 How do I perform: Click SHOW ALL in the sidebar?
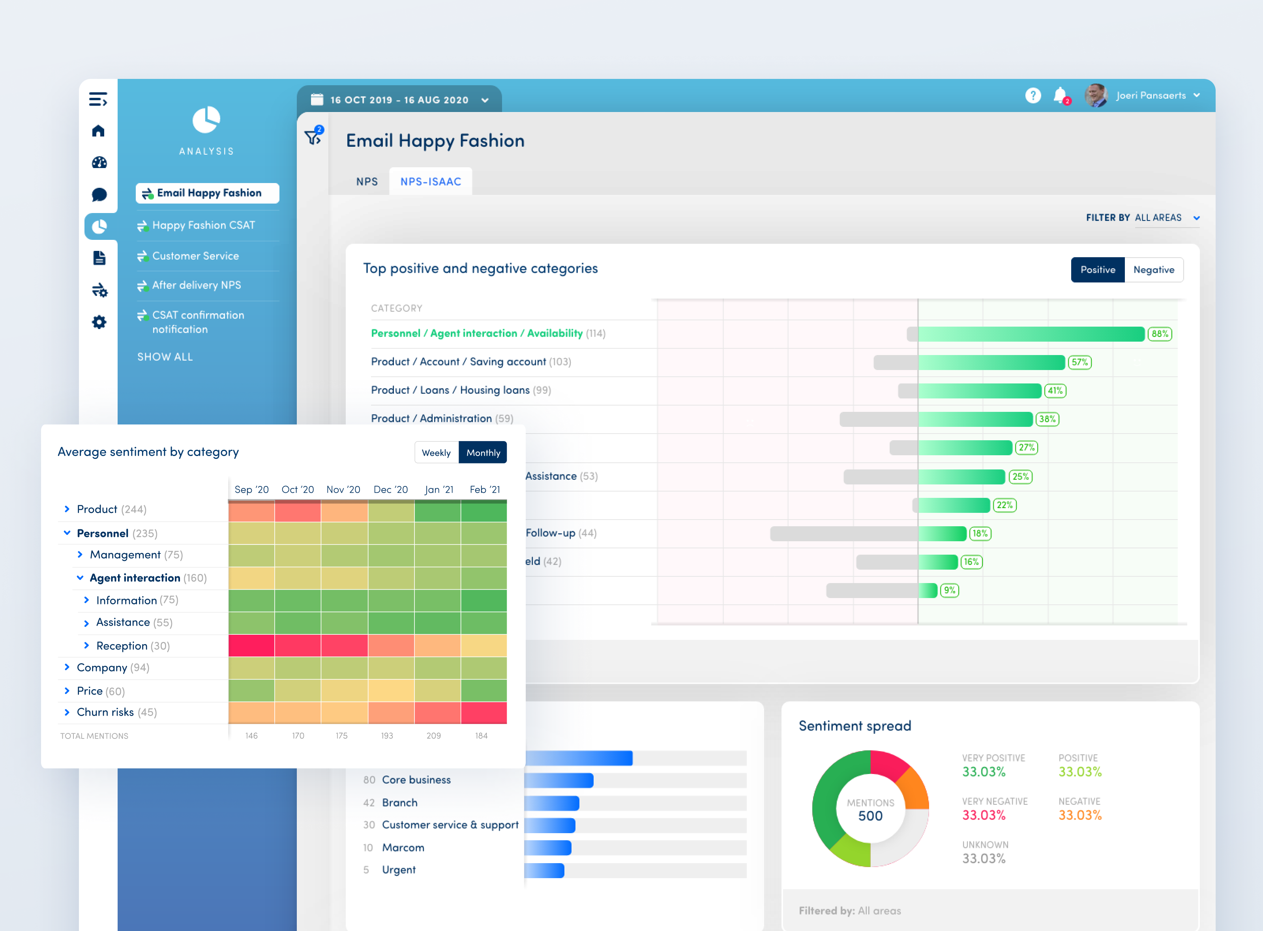coord(165,356)
